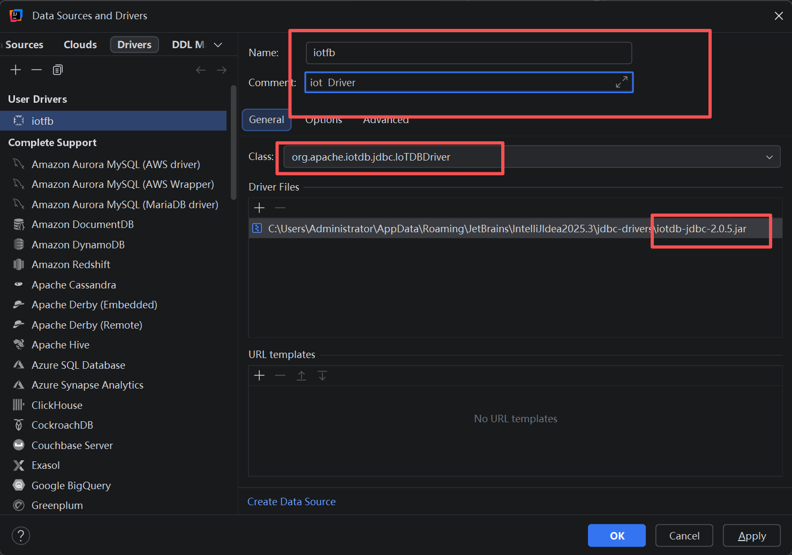Click the Amazon DynamoDB icon
This screenshot has width=792, height=555.
pyautogui.click(x=19, y=244)
